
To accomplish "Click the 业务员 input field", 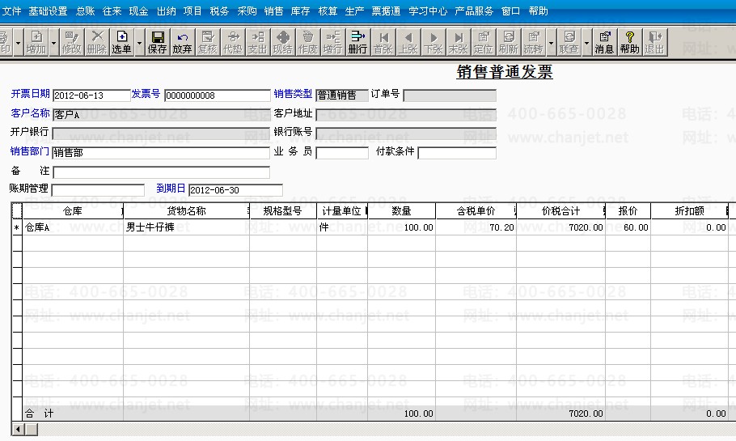I will coord(342,153).
